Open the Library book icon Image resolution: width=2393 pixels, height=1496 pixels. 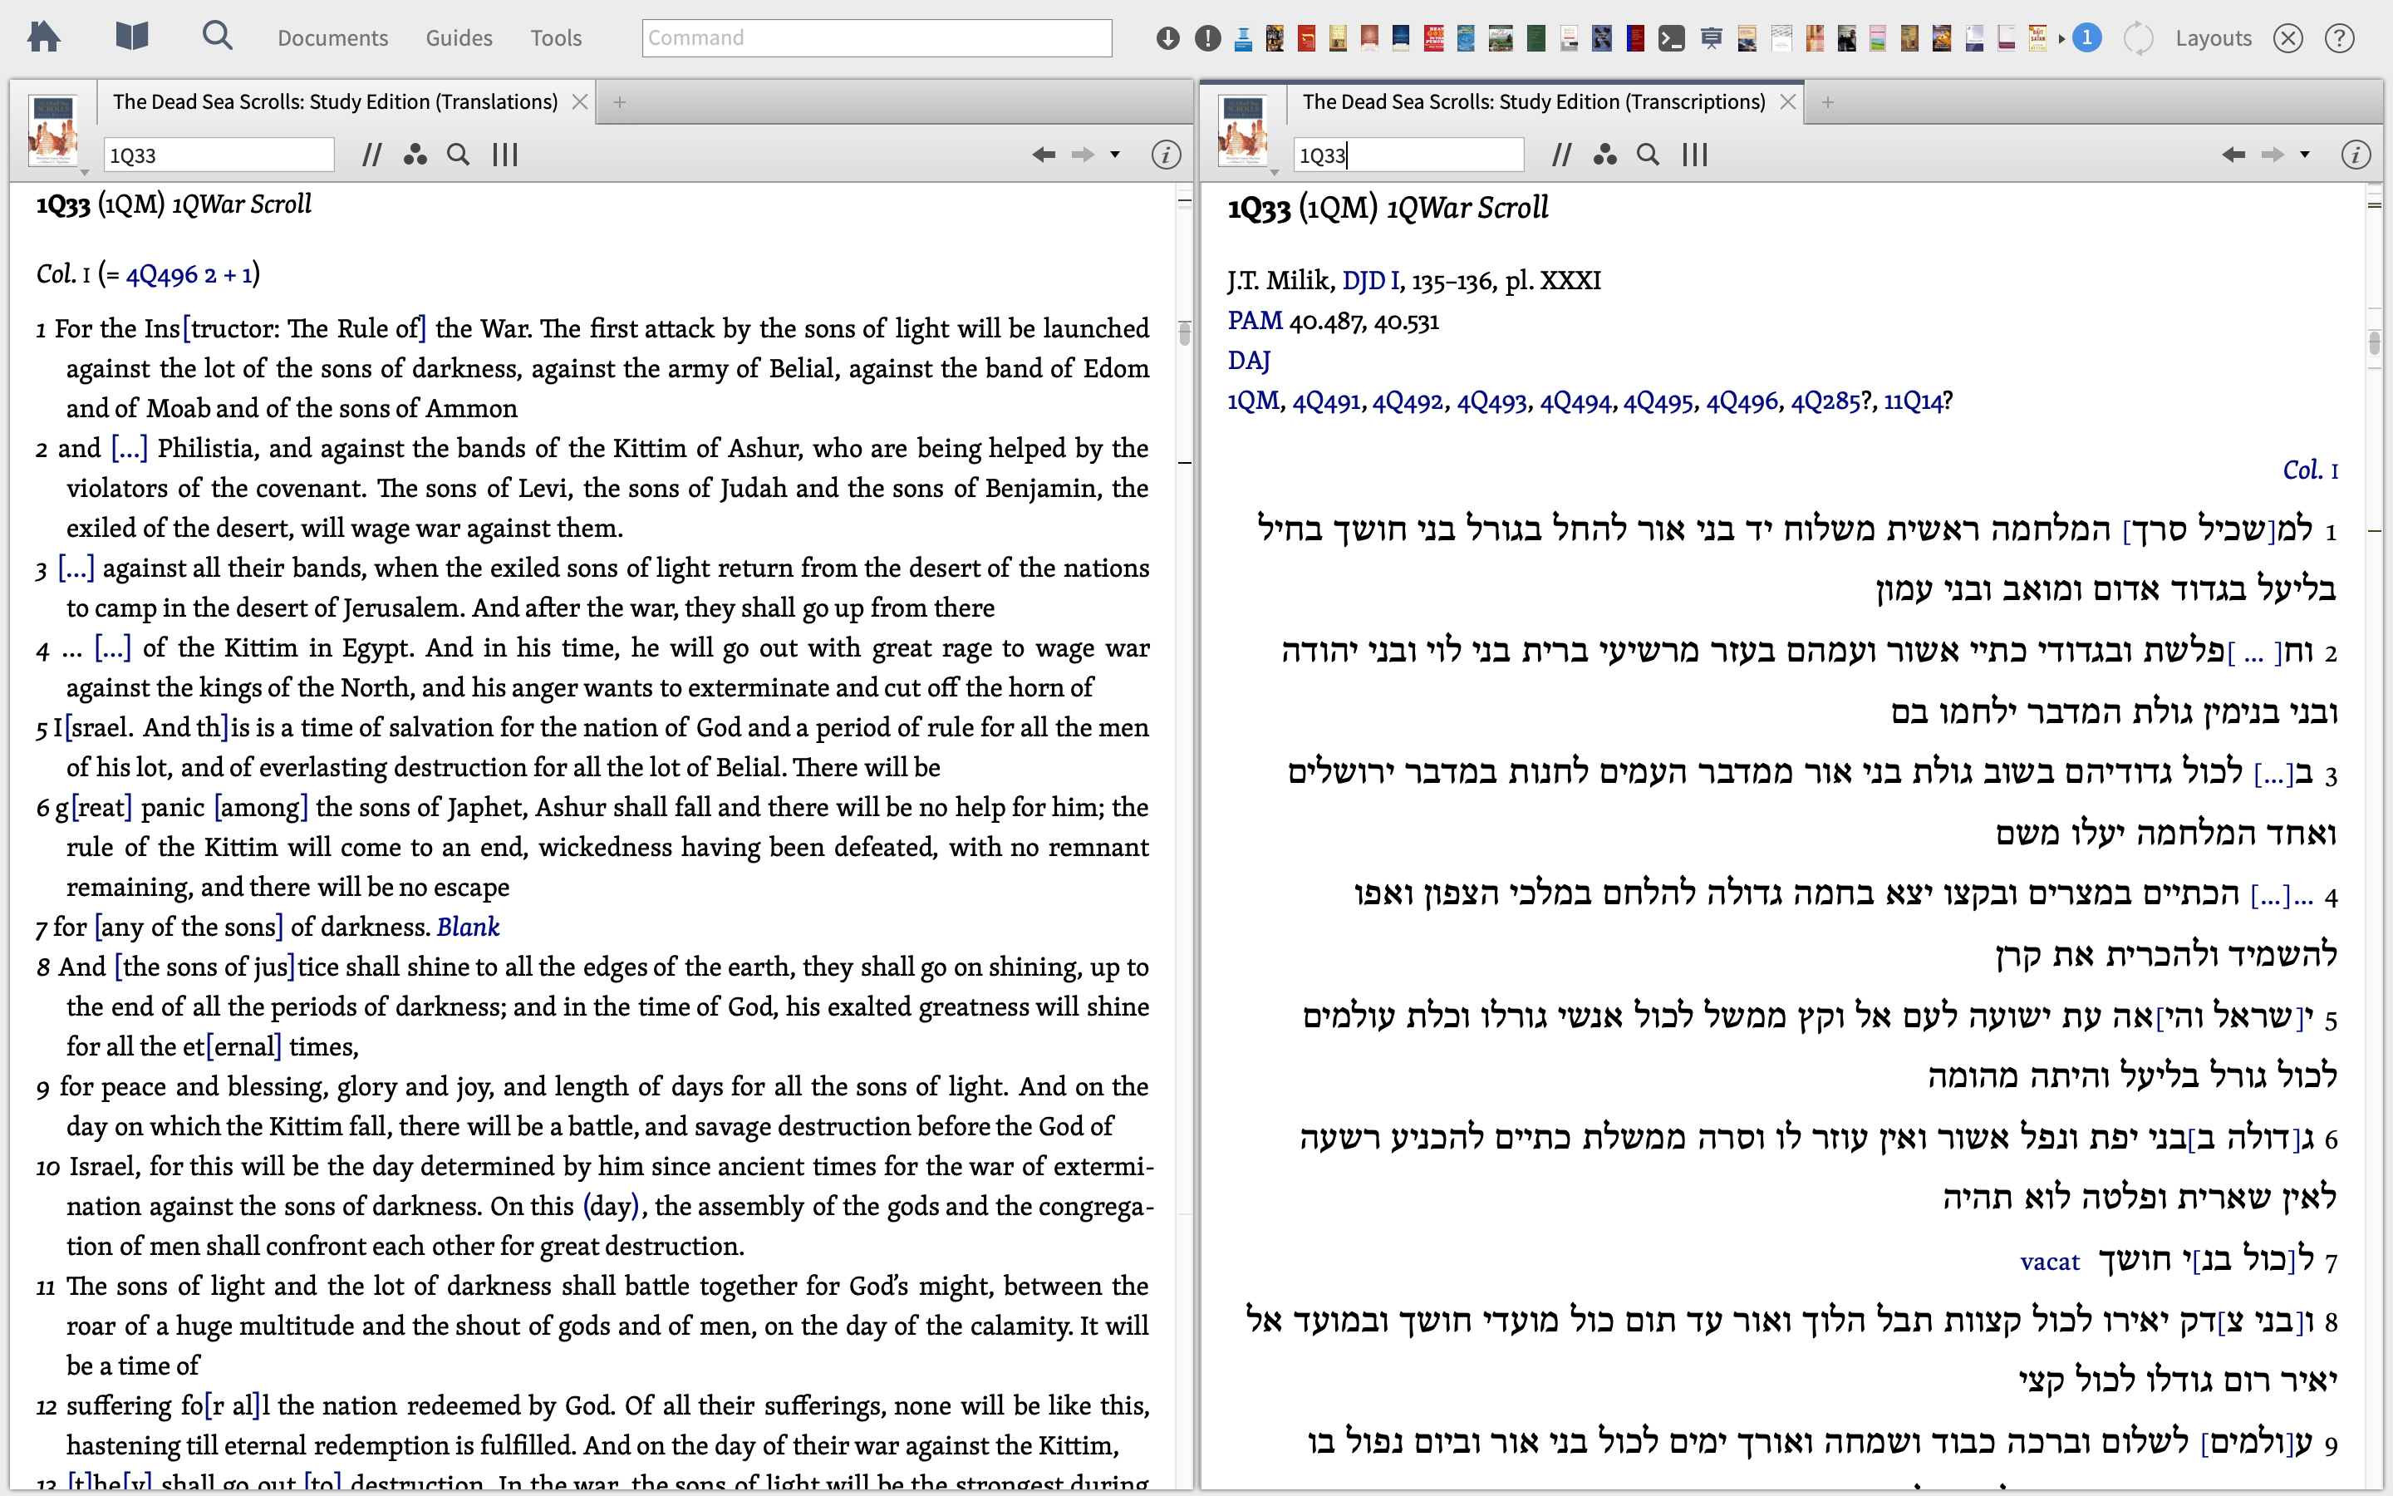[x=131, y=37]
